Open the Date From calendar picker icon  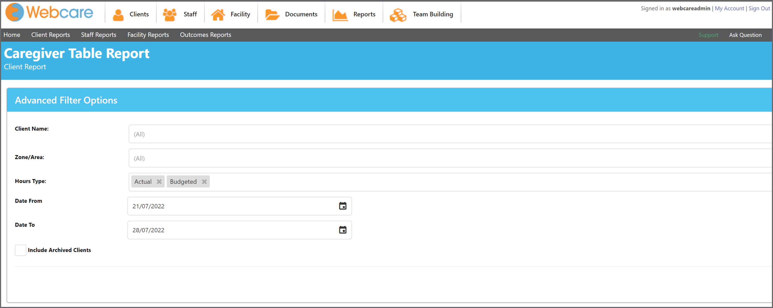point(343,206)
